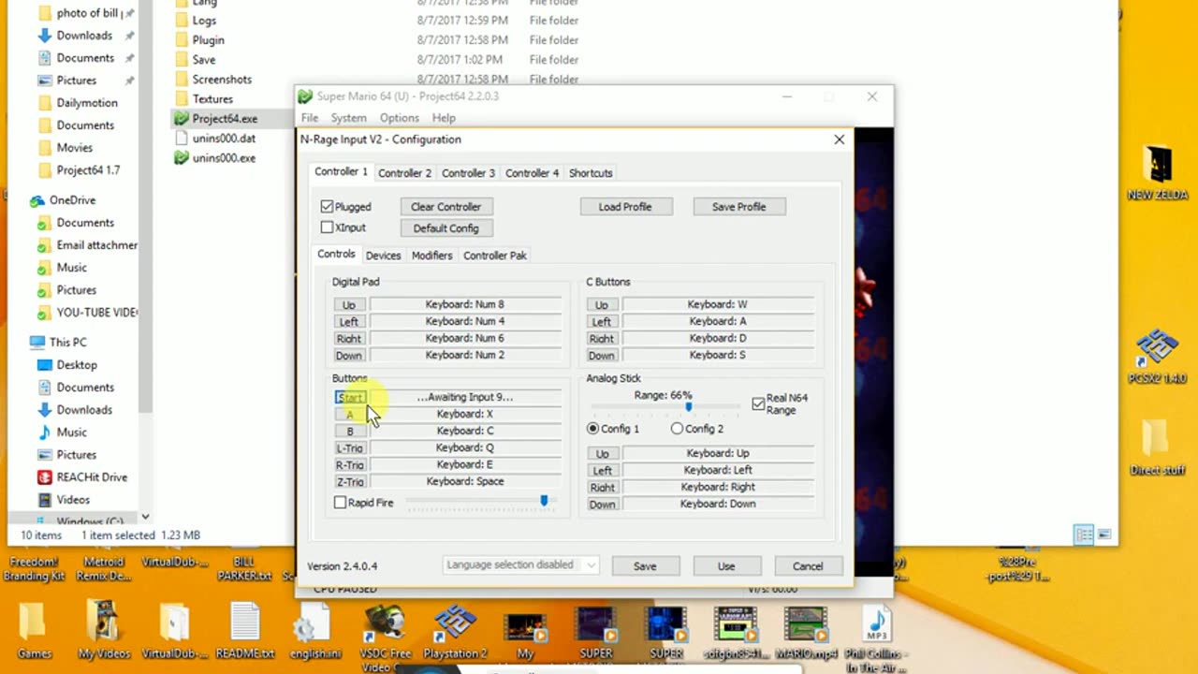Open the OneDrive icon in navigation pane
Viewport: 1198px width, 674px height.
pos(37,200)
